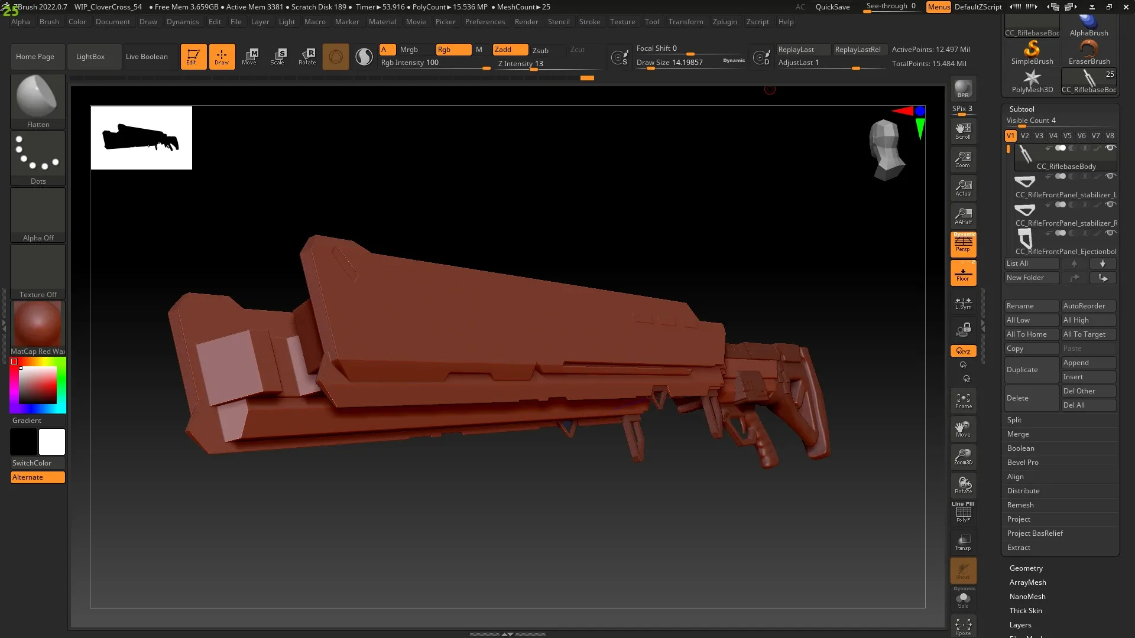
Task: Pick a color from the gradient color picker
Action: 37,384
